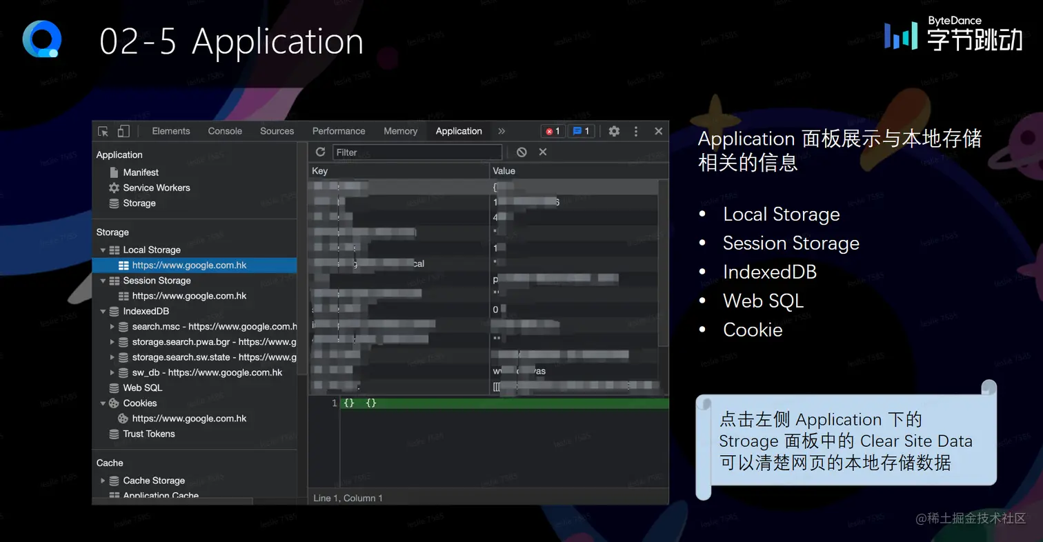
Task: Click the Filter input field
Action: pos(417,152)
